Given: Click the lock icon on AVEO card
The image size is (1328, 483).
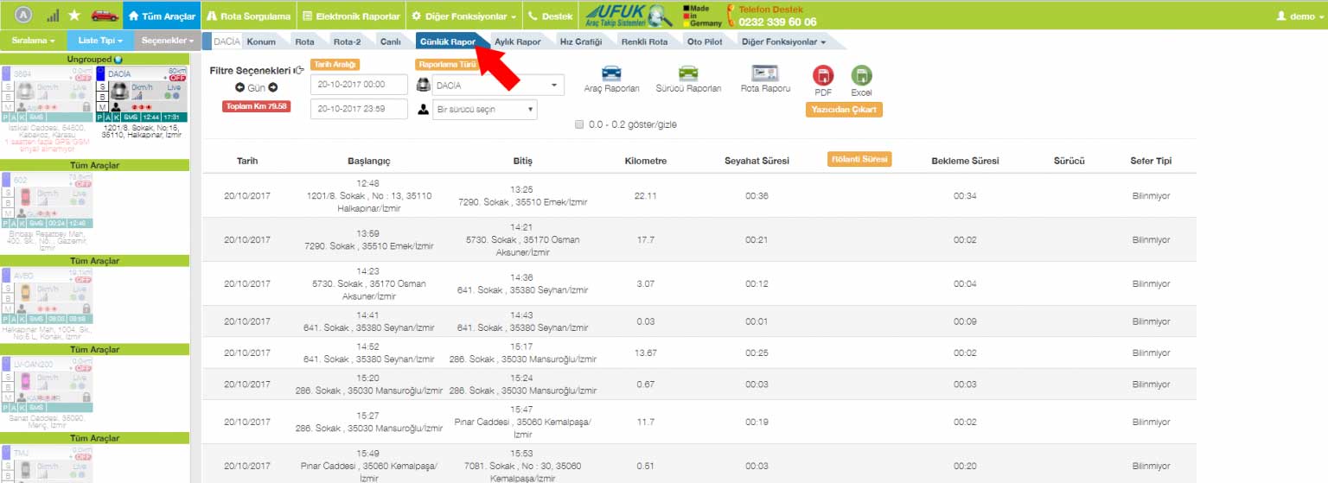Looking at the screenshot, I should click(86, 308).
